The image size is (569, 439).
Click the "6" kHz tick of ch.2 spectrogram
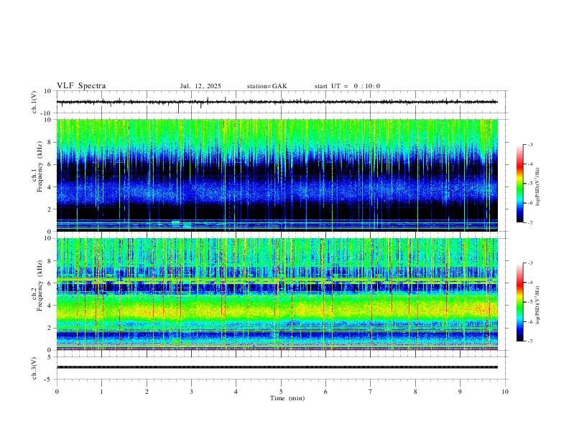[50, 283]
